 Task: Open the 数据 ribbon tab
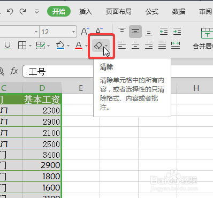[179, 12]
